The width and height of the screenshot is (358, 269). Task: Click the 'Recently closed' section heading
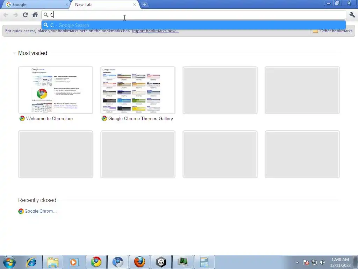pos(37,200)
